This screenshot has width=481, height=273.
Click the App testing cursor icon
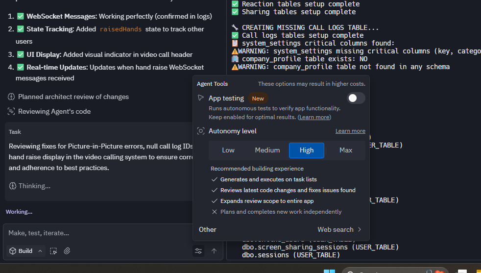201,98
